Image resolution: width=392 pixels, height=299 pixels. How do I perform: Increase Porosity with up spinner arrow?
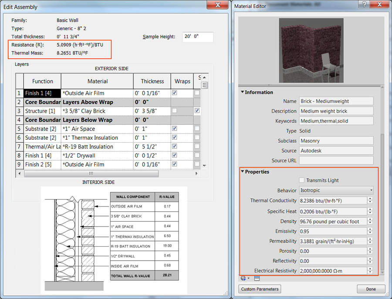(370, 249)
